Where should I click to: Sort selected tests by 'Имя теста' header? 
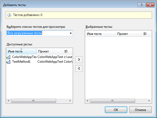pyautogui.click(x=100, y=34)
